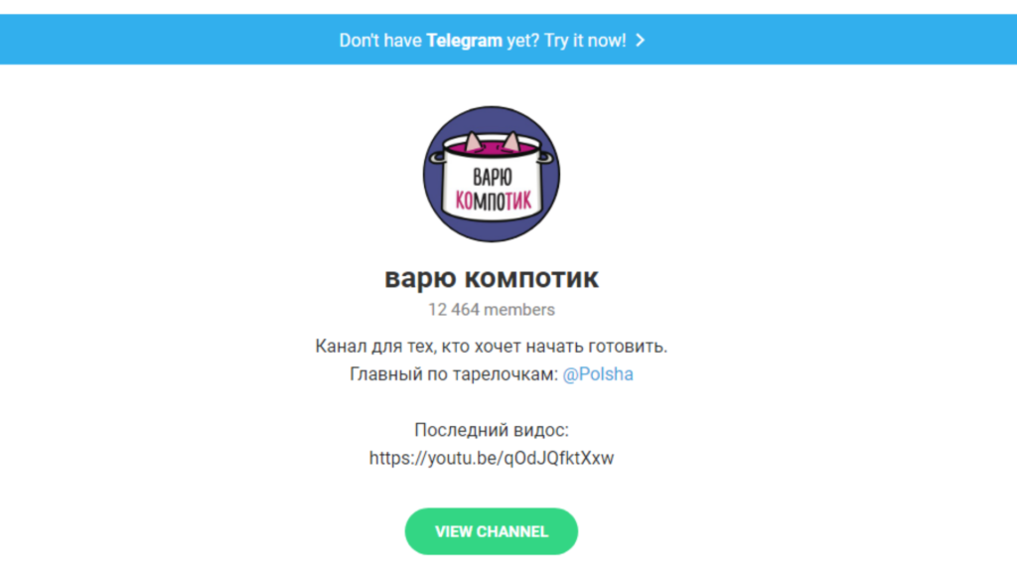Click the left cat ear in the avatar
The height and width of the screenshot is (572, 1017).
pos(473,141)
